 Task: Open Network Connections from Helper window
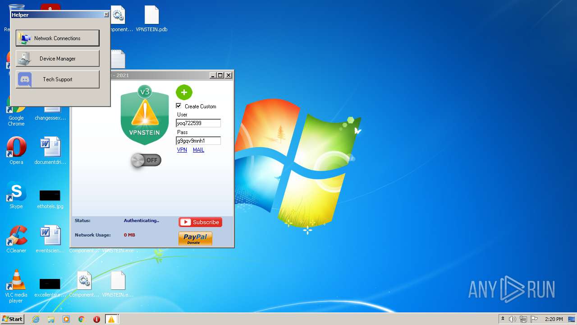57,38
